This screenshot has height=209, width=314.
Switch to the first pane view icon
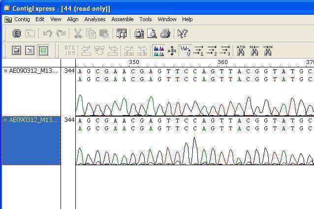[16, 50]
